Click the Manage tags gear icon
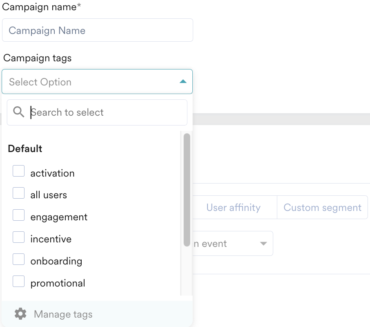 pos(20,314)
